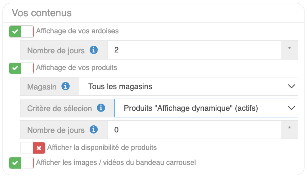The width and height of the screenshot is (307, 179).
Task: Disable the Affichage de vos ardoises toggle
Action: click(21, 32)
